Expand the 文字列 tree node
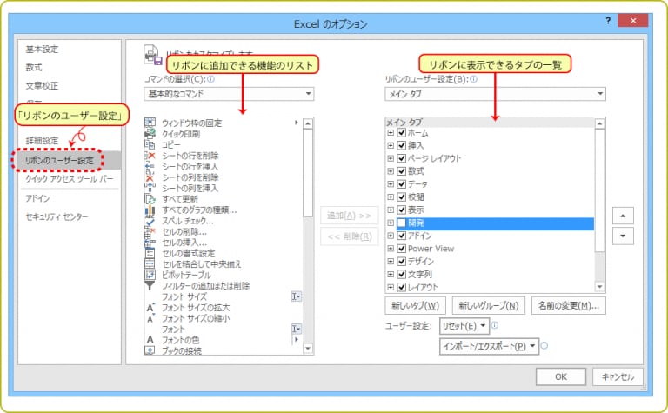The height and width of the screenshot is (413, 668). click(x=391, y=274)
